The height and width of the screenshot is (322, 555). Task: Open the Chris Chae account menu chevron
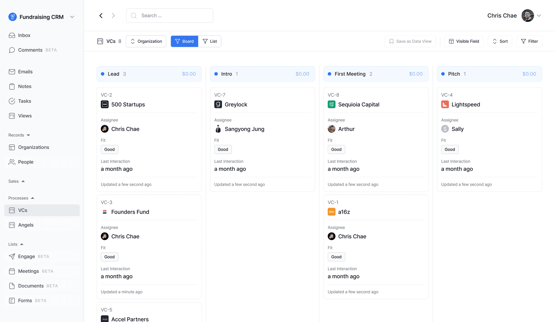[539, 16]
